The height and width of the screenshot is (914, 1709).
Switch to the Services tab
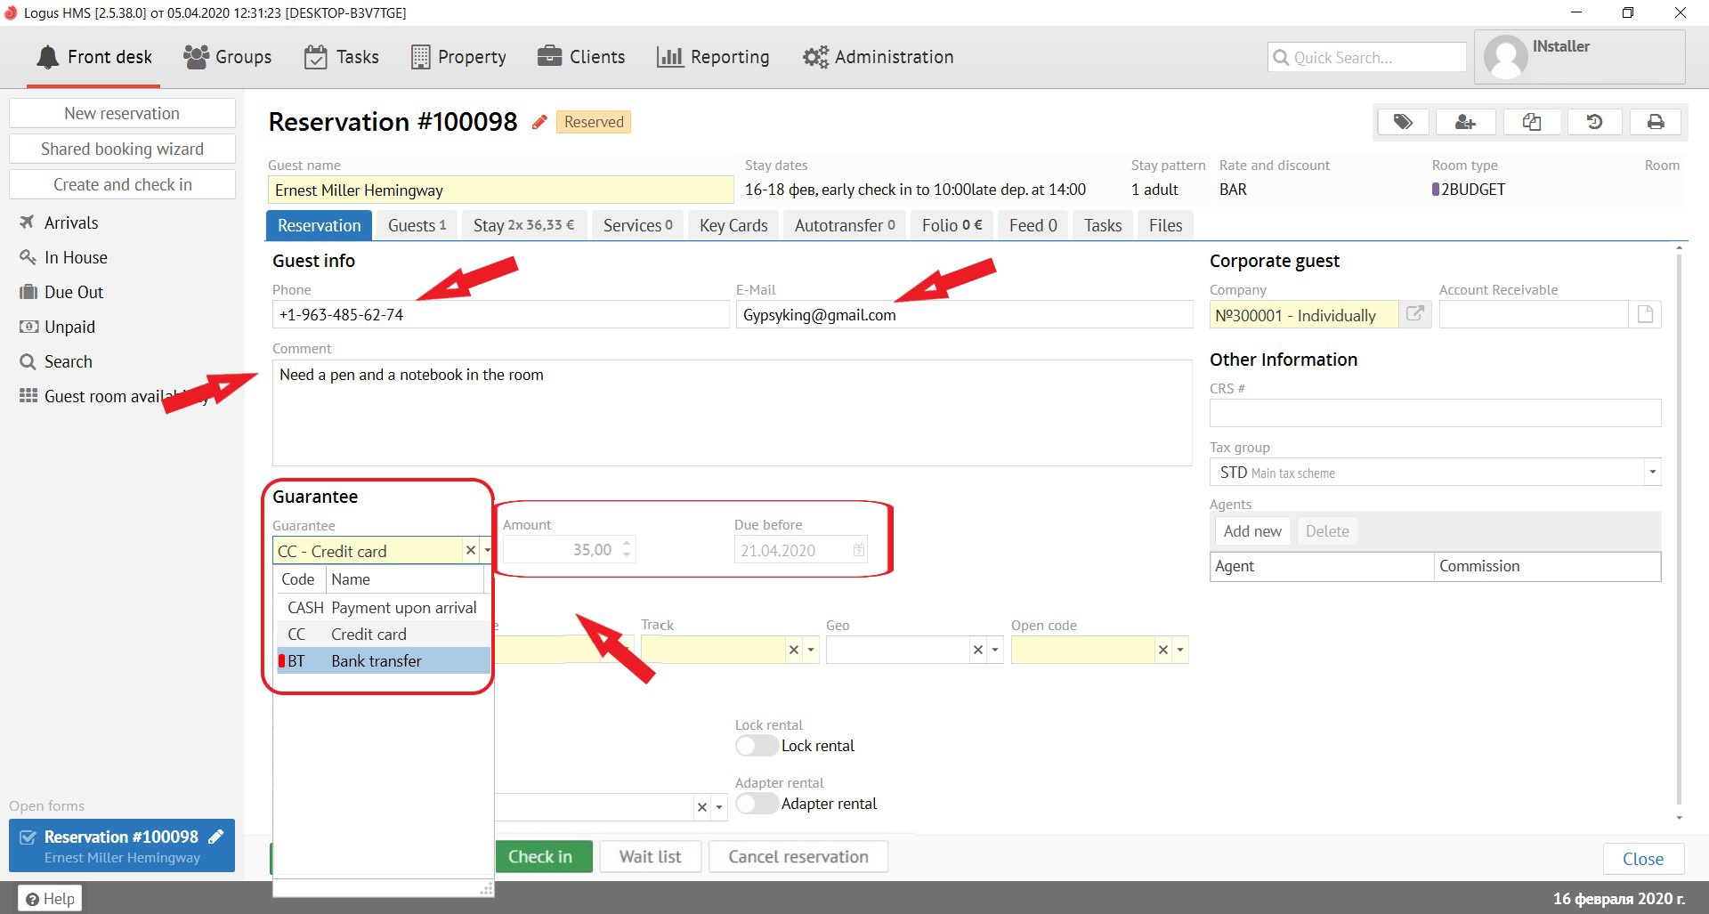(637, 225)
